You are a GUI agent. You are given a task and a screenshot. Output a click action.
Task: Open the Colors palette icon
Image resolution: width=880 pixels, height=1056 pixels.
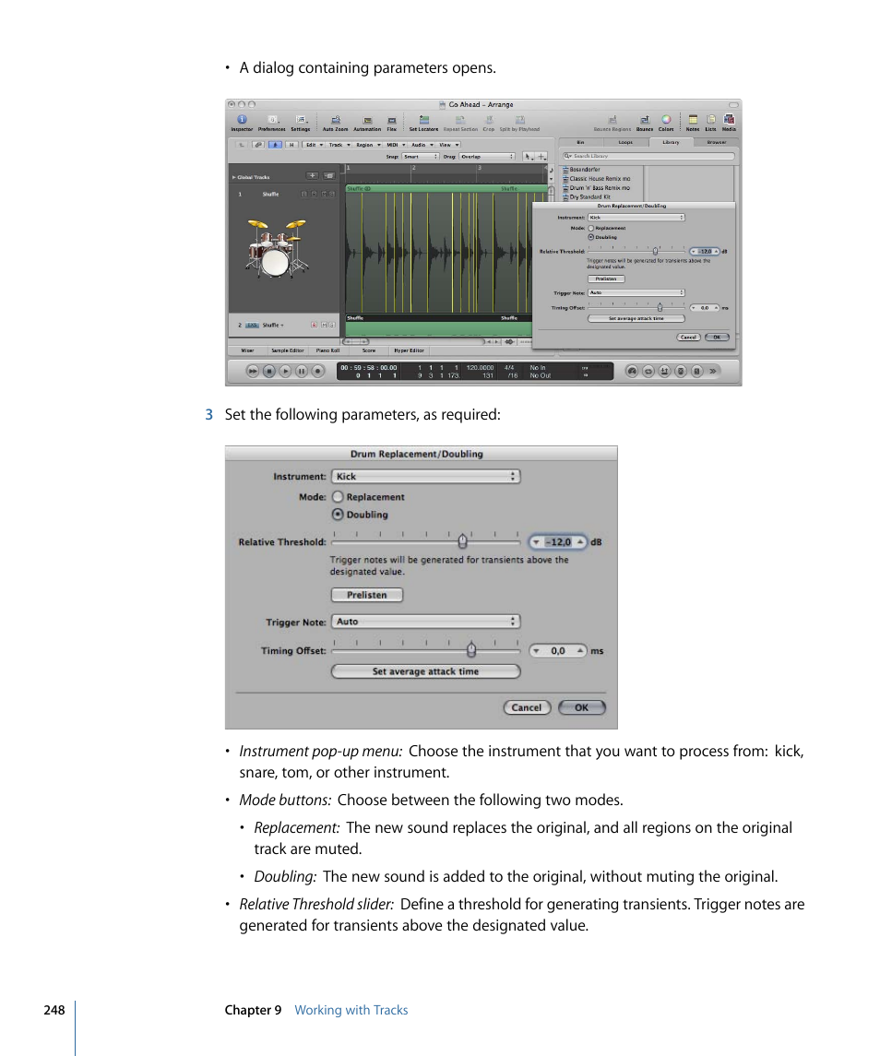[666, 120]
